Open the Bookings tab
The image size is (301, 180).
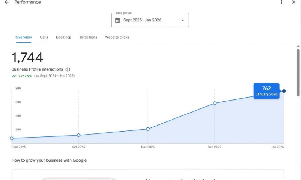coord(64,37)
